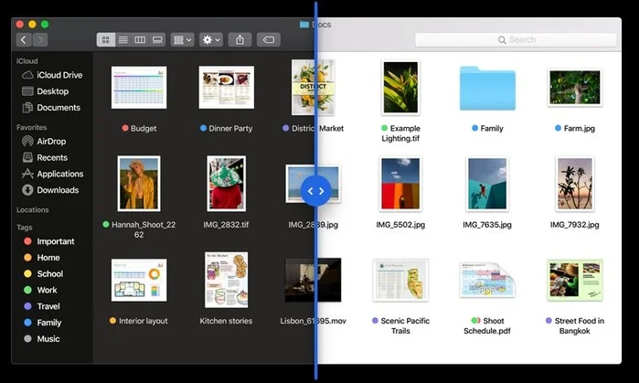This screenshot has width=639, height=383.
Task: Open the group-by dropdown
Action: click(x=182, y=39)
